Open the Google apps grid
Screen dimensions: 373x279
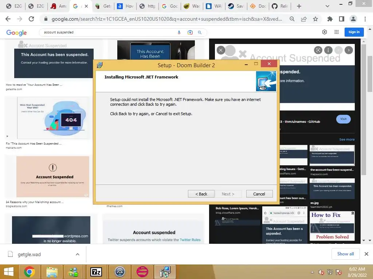pyautogui.click(x=336, y=32)
